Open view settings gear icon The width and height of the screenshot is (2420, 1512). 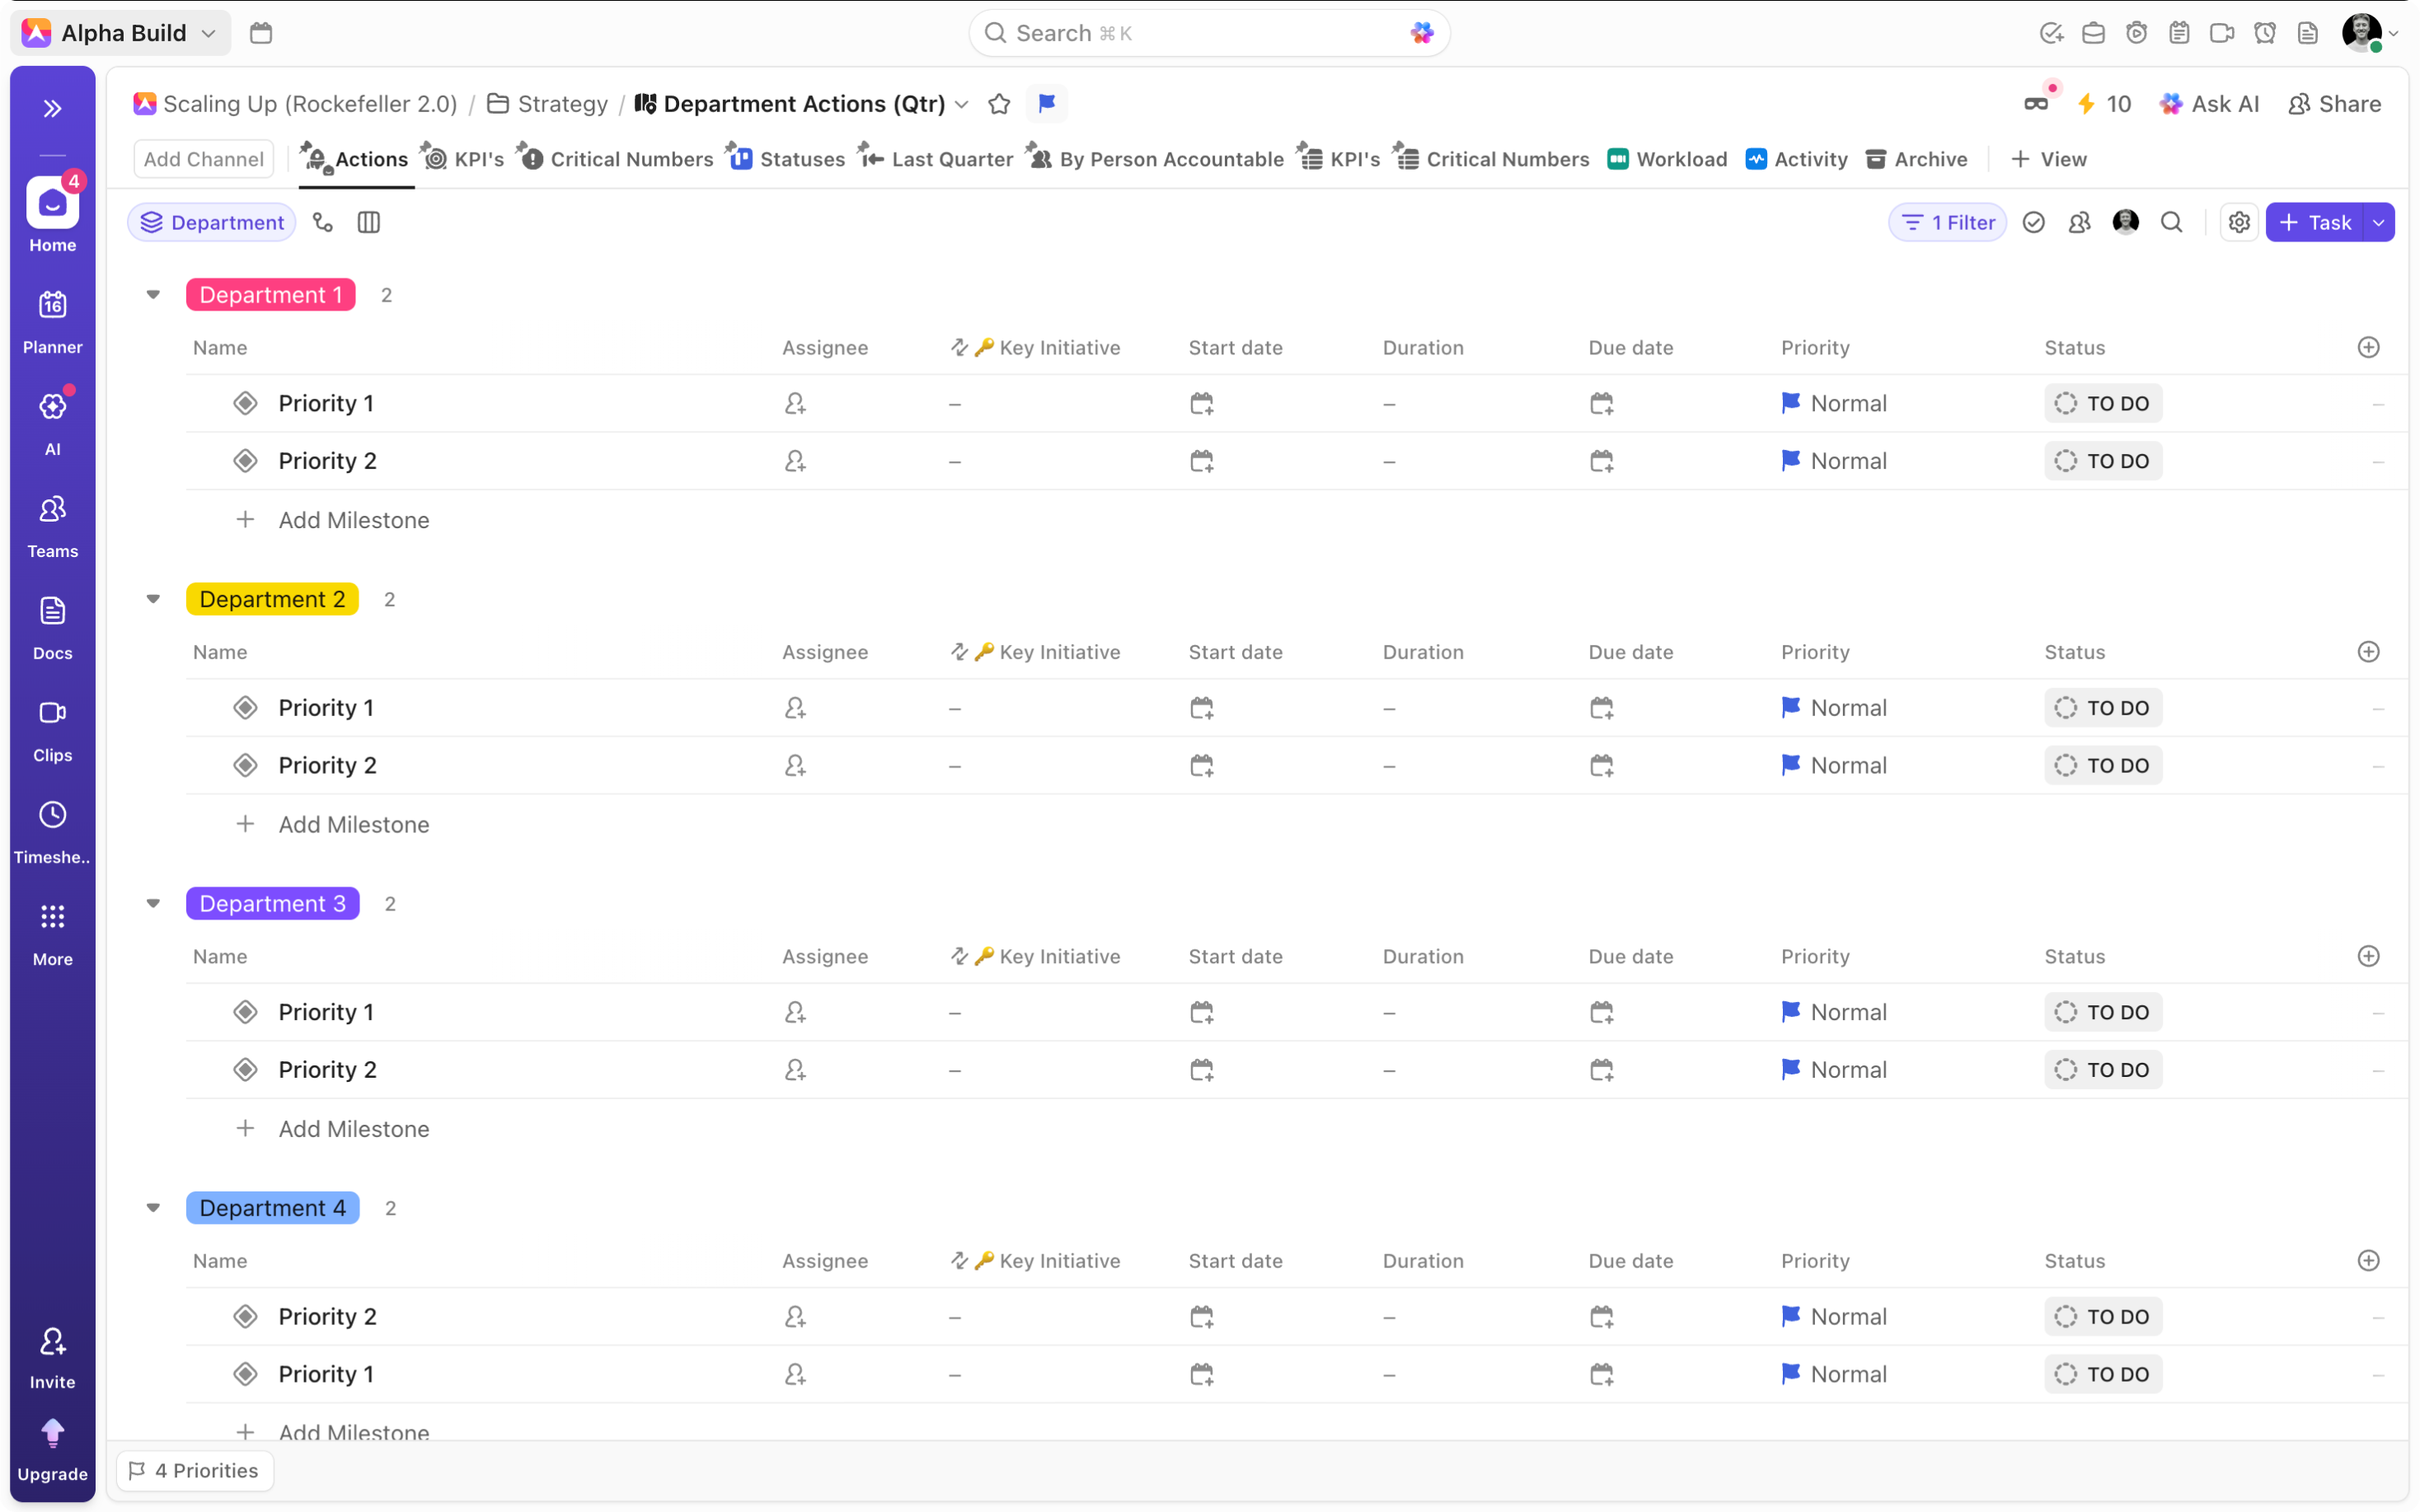coord(2239,222)
